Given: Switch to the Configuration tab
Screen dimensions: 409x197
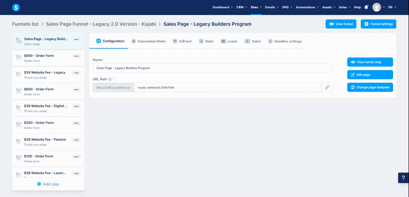Looking at the screenshot, I should tap(110, 41).
